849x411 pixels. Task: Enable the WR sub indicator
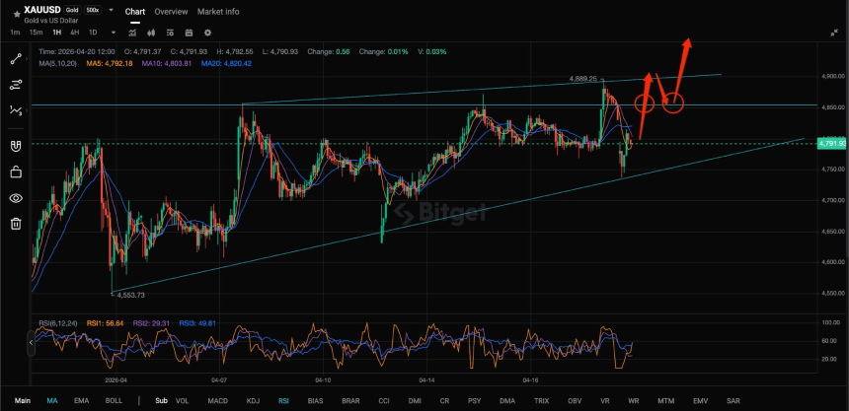[634, 401]
